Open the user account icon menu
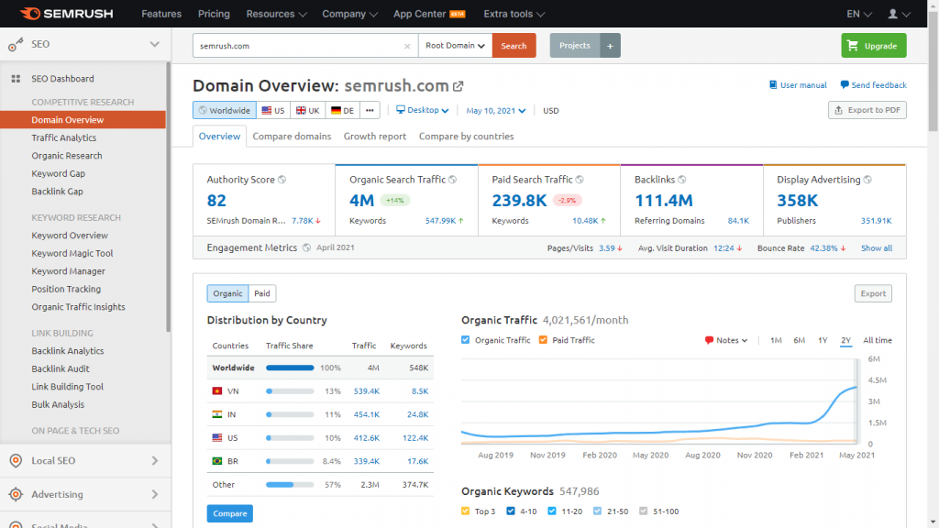 899,14
